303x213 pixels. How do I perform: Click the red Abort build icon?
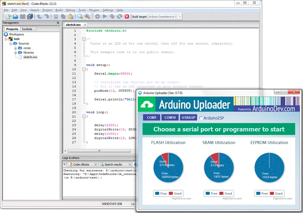tap(127, 17)
